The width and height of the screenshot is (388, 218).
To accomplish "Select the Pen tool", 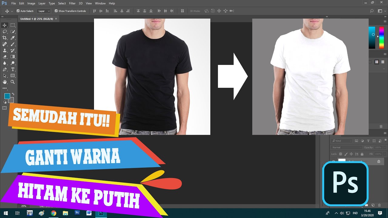I will [x=5, y=69].
